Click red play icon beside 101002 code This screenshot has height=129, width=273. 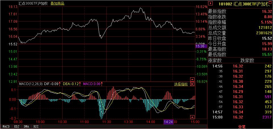[x=211, y=3]
